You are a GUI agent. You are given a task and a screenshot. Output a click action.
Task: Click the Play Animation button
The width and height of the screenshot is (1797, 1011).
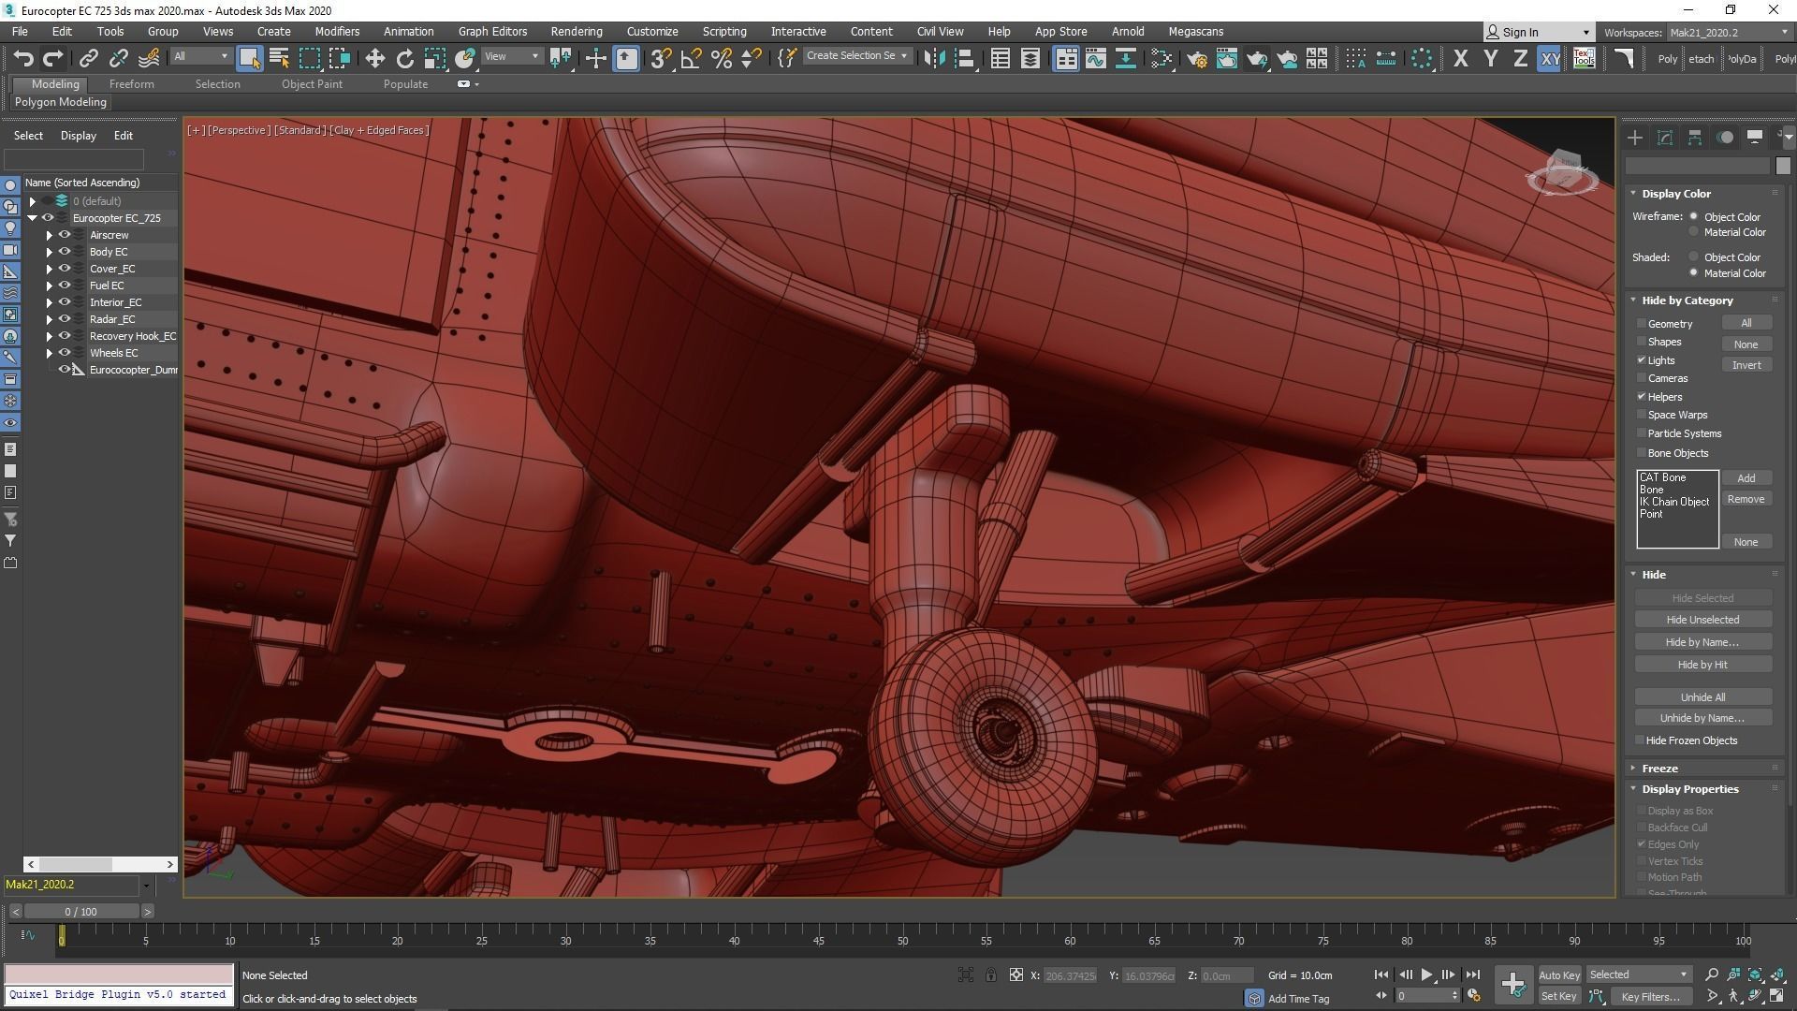click(x=1426, y=974)
